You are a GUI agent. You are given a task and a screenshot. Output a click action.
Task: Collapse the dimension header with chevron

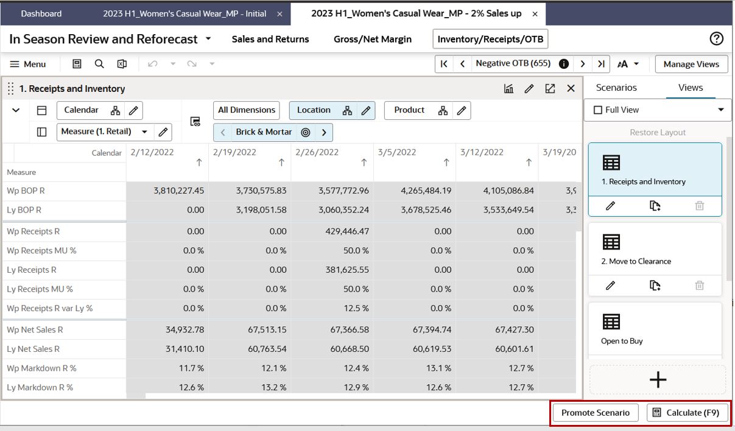click(16, 110)
